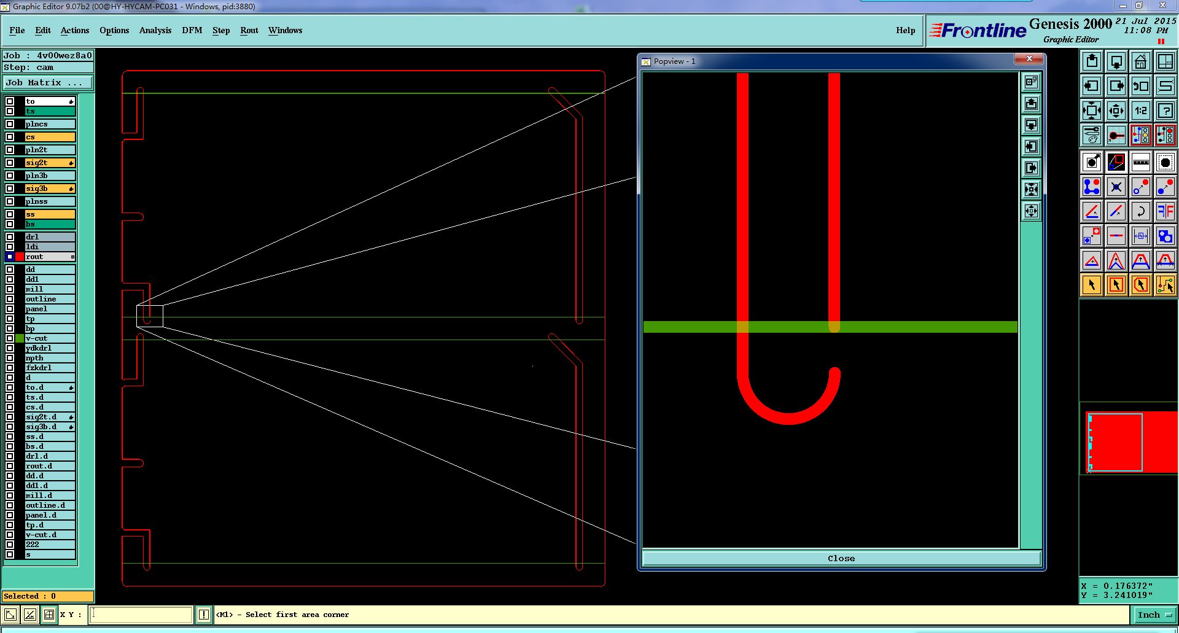This screenshot has width=1179, height=633.
Task: Open the Job Matrix button
Action: 48,82
